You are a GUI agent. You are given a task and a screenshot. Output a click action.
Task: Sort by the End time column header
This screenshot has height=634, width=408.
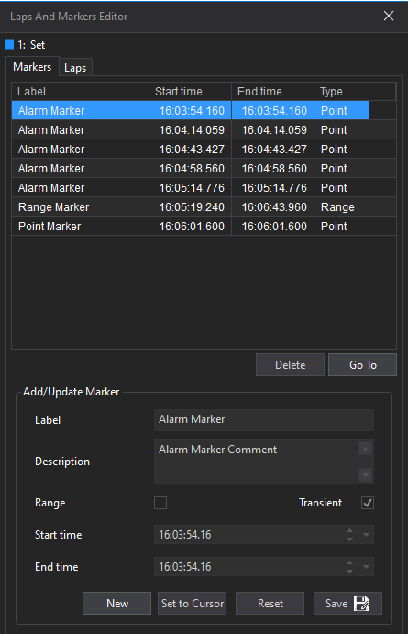(x=272, y=92)
